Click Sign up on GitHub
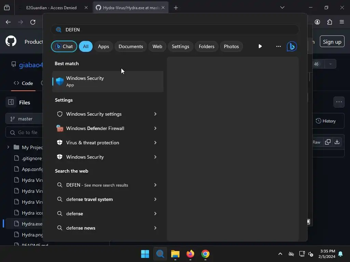The height and width of the screenshot is (262, 350). [x=332, y=42]
